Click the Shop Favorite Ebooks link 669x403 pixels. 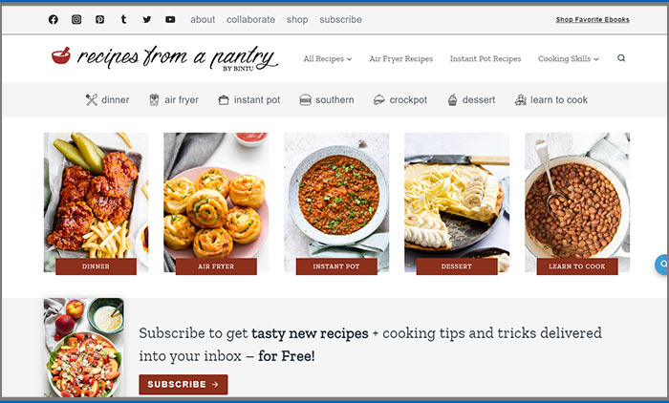(593, 20)
